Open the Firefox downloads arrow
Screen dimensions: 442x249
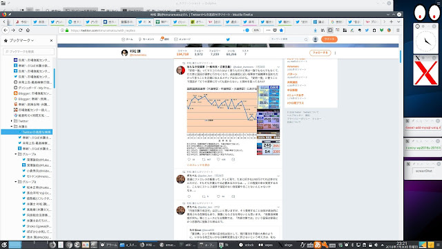coord(315,30)
